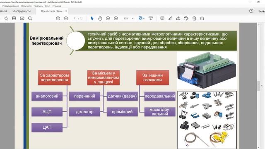
Task: Click the 'За характером перетворення' red box
Action: (x=54, y=77)
